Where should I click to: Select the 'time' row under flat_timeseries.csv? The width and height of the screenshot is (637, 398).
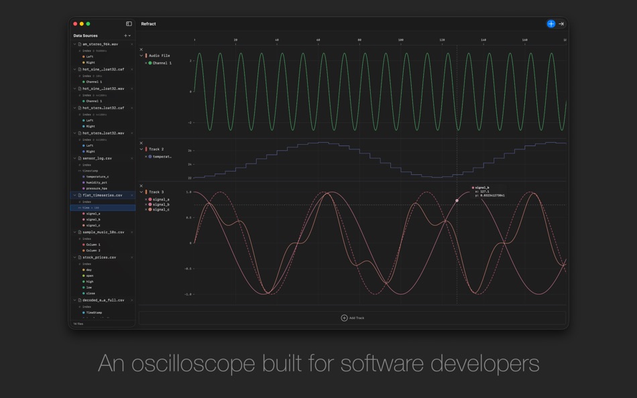point(103,208)
